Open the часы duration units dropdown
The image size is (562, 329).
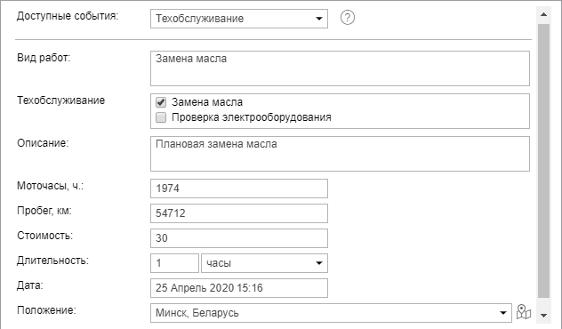pyautogui.click(x=264, y=263)
